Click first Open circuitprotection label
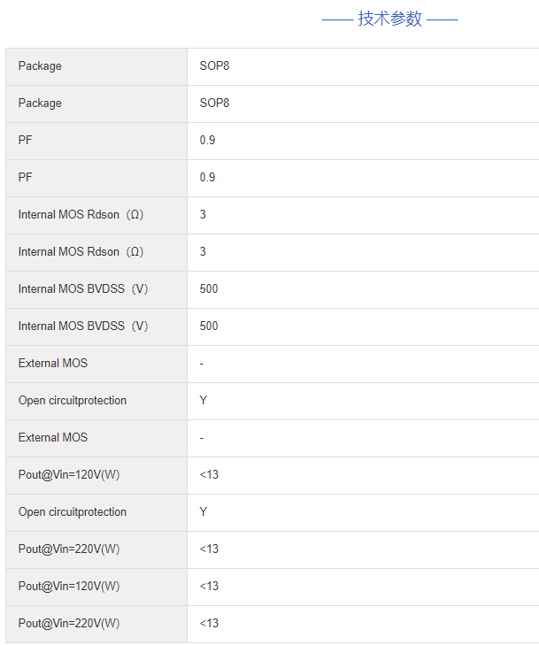 pyautogui.click(x=73, y=401)
